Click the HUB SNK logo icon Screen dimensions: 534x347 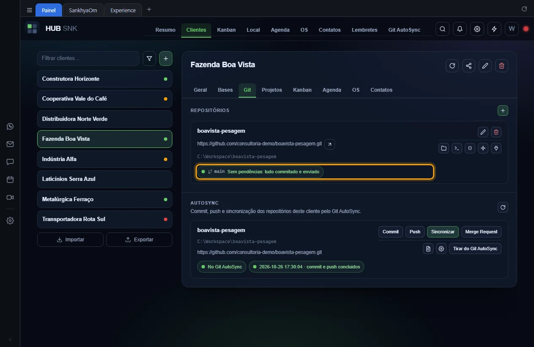[32, 29]
